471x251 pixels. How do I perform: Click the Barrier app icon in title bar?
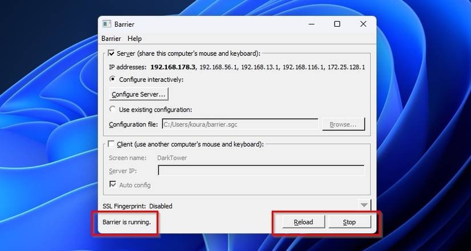coord(107,24)
